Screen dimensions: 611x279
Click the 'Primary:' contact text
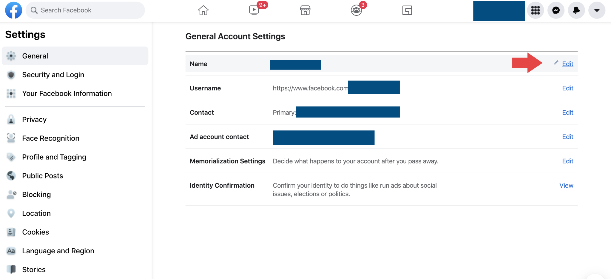pyautogui.click(x=284, y=112)
